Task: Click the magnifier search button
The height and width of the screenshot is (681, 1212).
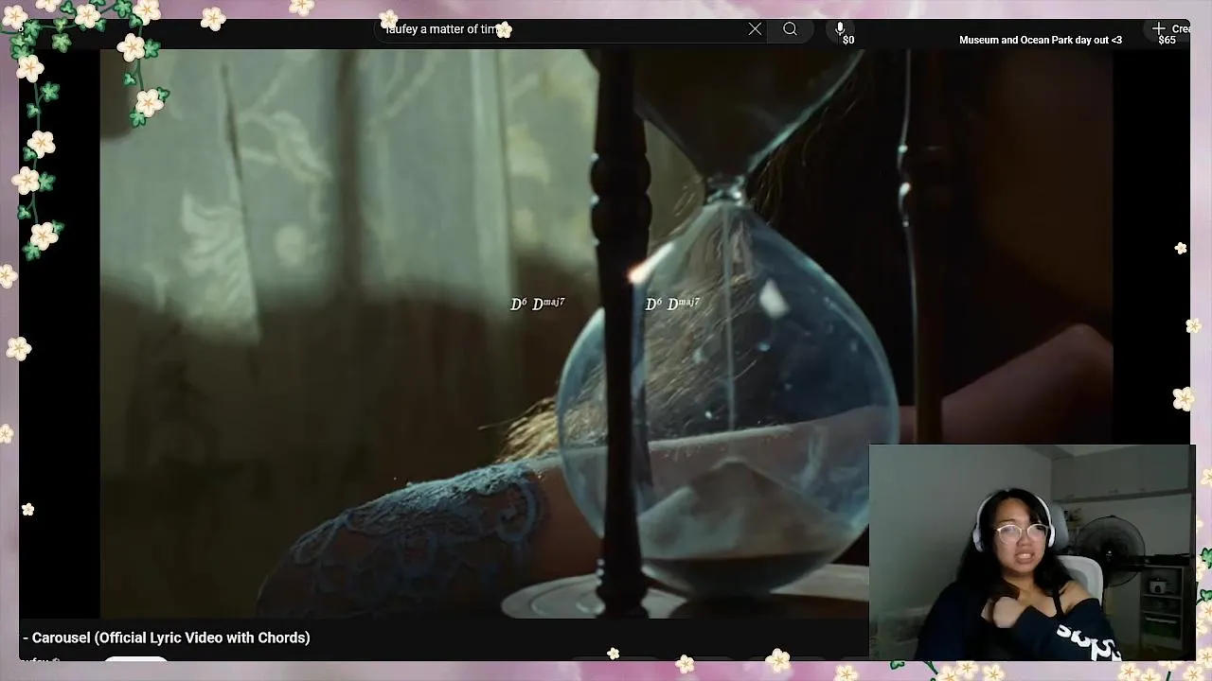Action: 790,29
